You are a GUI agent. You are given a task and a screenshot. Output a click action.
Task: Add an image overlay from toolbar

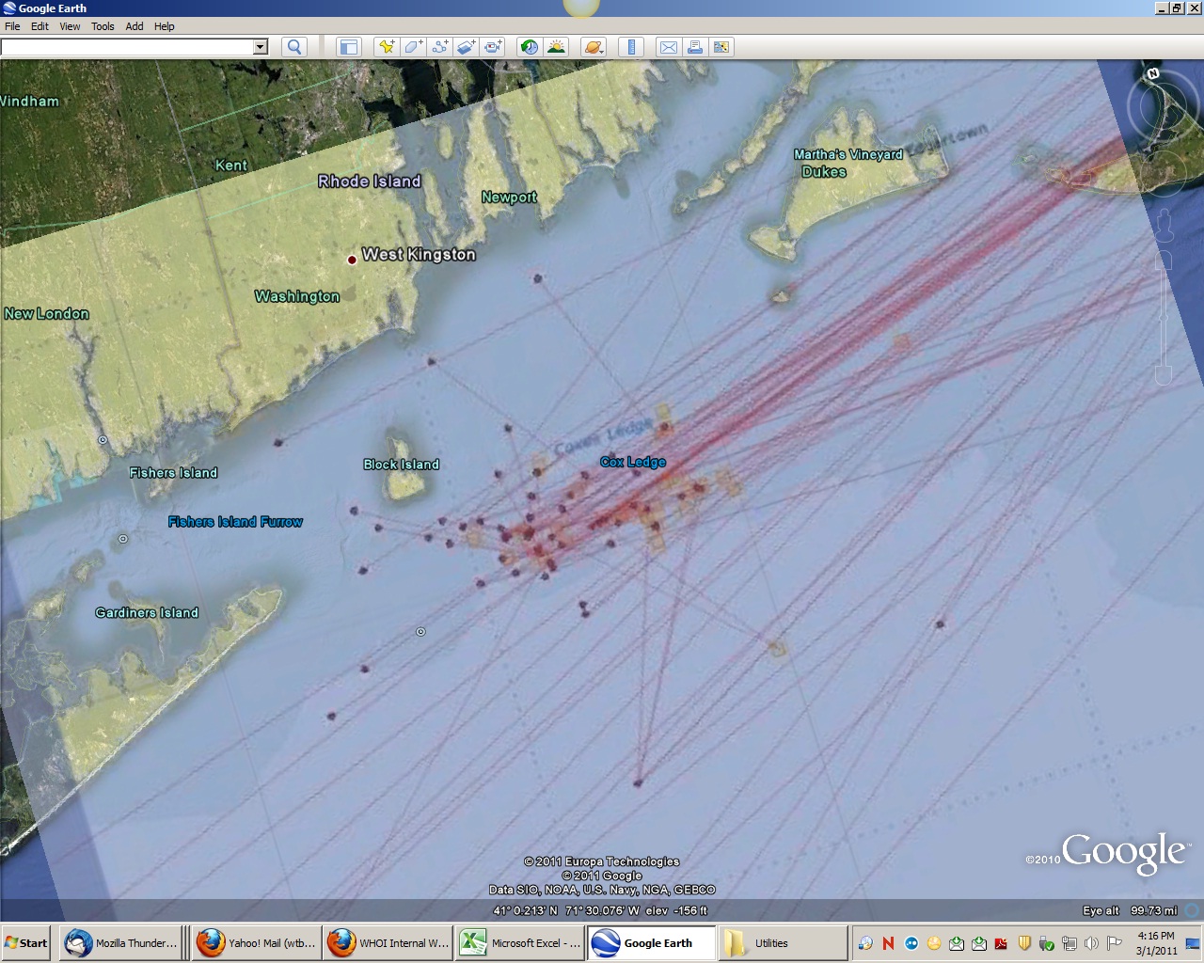(x=466, y=47)
